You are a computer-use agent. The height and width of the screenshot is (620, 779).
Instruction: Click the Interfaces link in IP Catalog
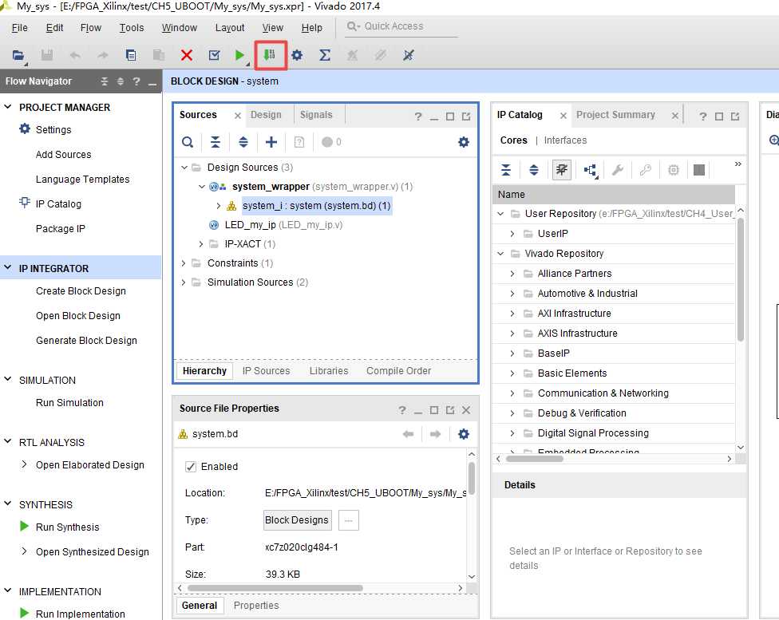tap(565, 140)
